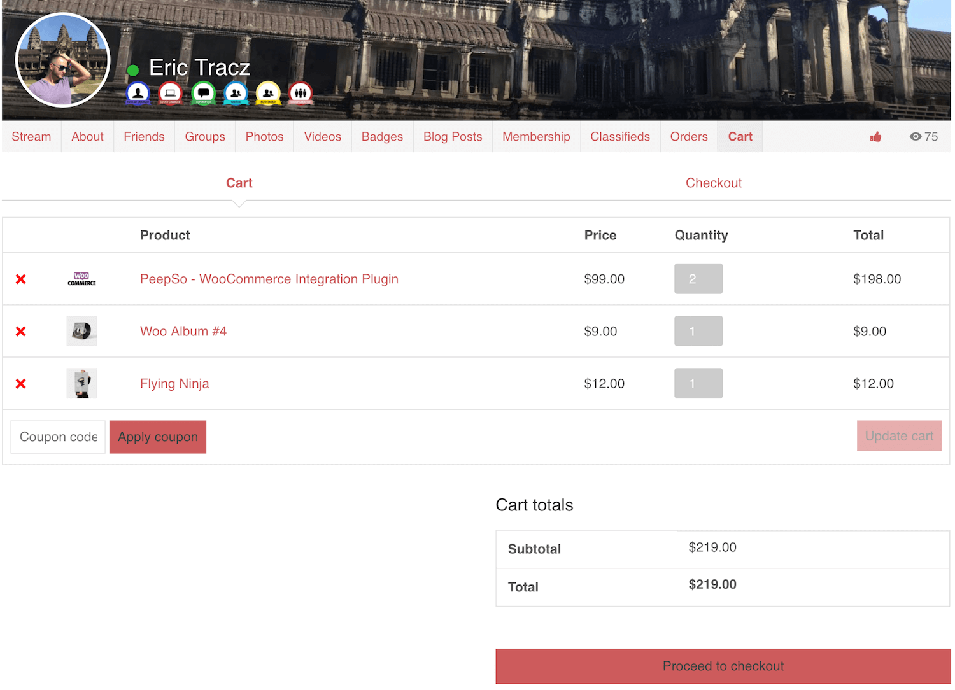The width and height of the screenshot is (955, 690).
Task: Open the Stream tab
Action: click(31, 137)
